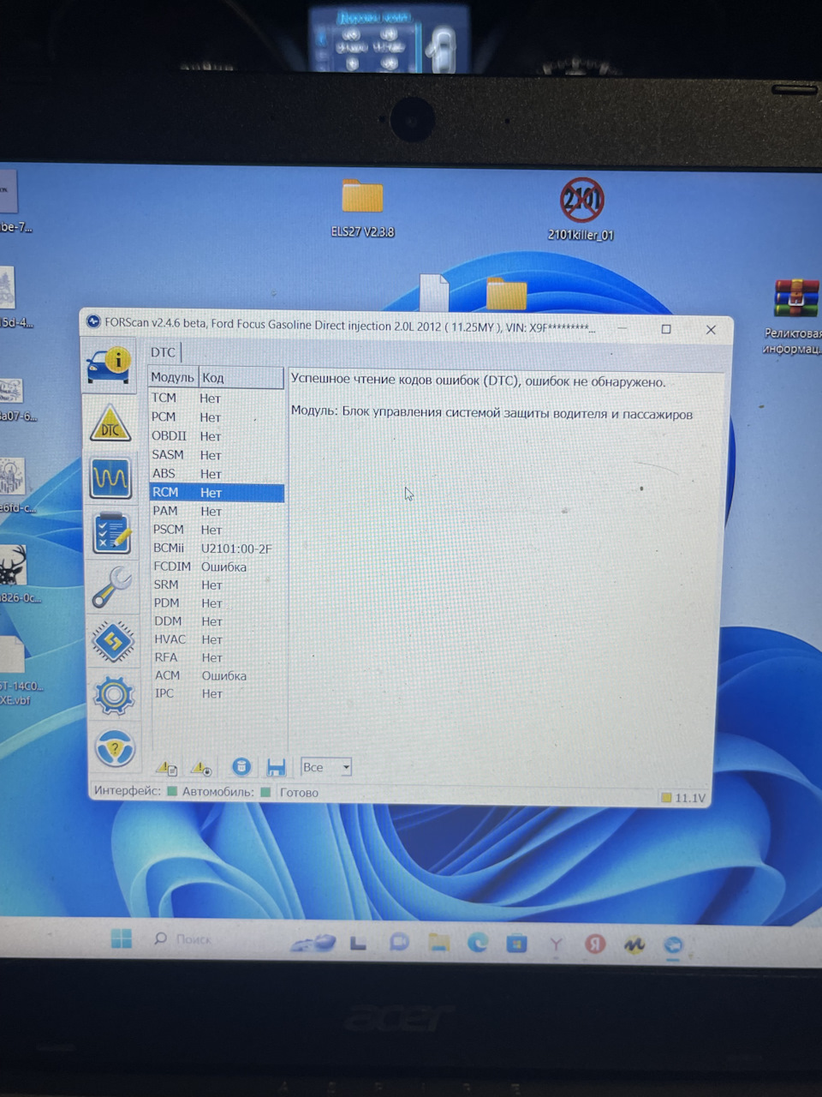Select the PSCM module row
Screen dimensions: 822x1097
217,530
